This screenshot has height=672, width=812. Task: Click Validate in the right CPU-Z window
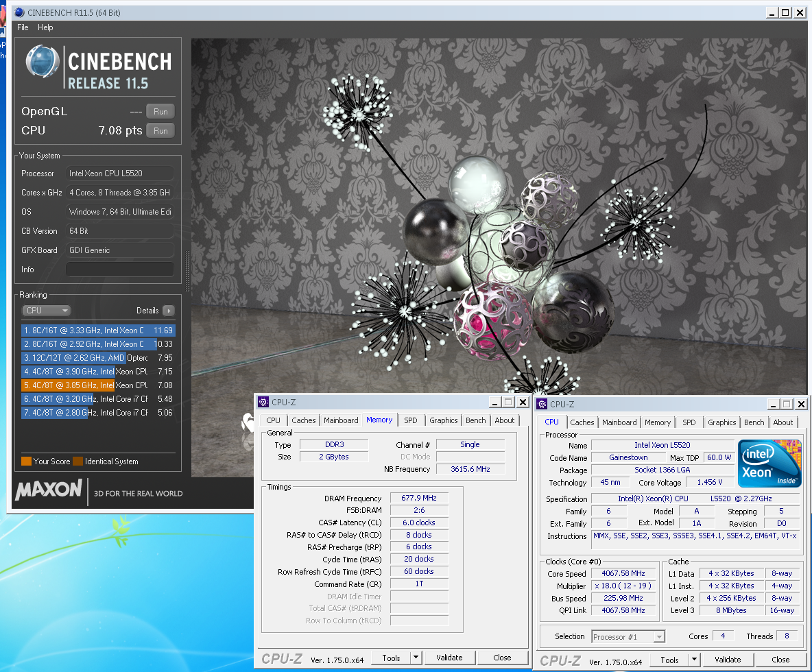tap(728, 660)
